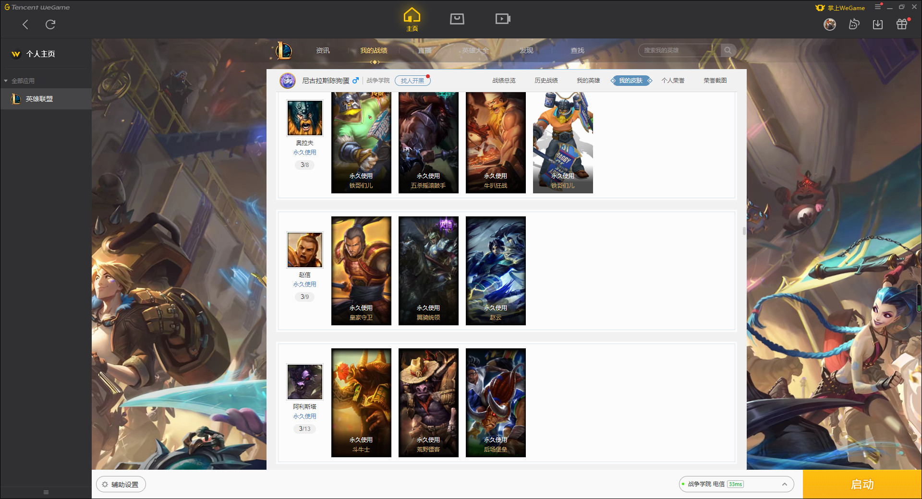Click the player name 尼古拉斯陈狗蛋
922x499 pixels.
[x=326, y=81]
